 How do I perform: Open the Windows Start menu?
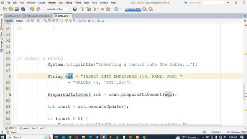coord(3,137)
